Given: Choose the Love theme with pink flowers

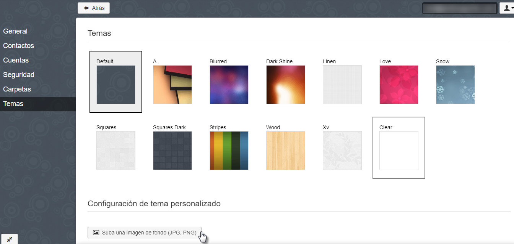Looking at the screenshot, I should [399, 85].
